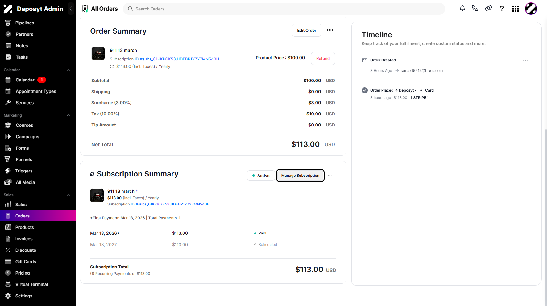Open Notes in the sidebar
Viewport: 547px width, 306px height.
(x=38, y=46)
